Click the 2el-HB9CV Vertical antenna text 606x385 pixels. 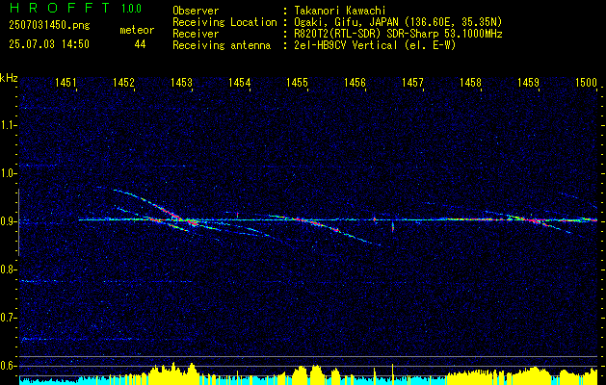pos(375,45)
